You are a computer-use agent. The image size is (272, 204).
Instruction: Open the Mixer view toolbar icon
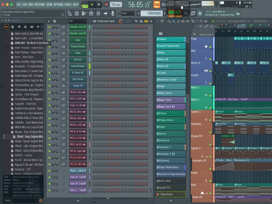coord(98,13)
